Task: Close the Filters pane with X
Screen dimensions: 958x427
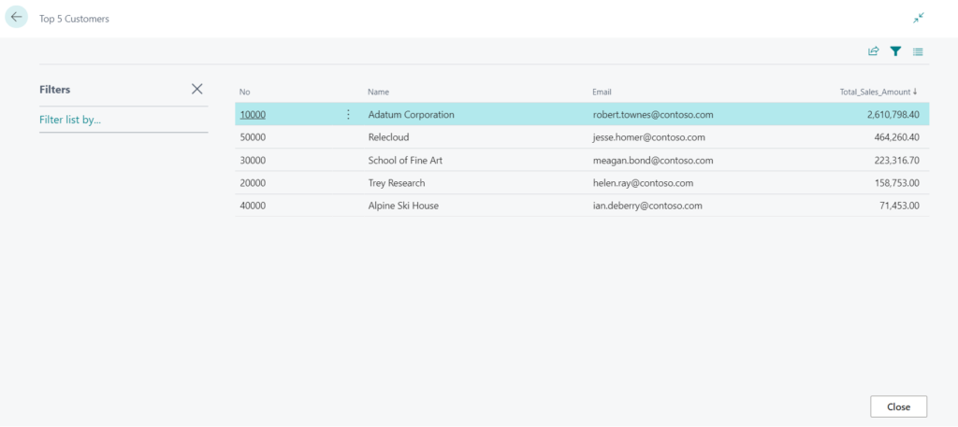Action: click(196, 89)
